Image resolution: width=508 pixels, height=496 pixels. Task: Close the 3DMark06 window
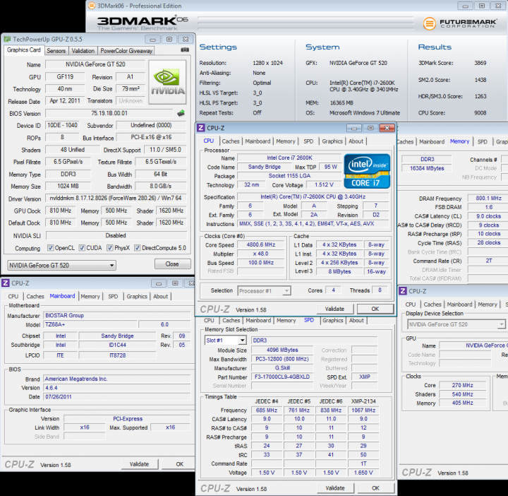498,6
